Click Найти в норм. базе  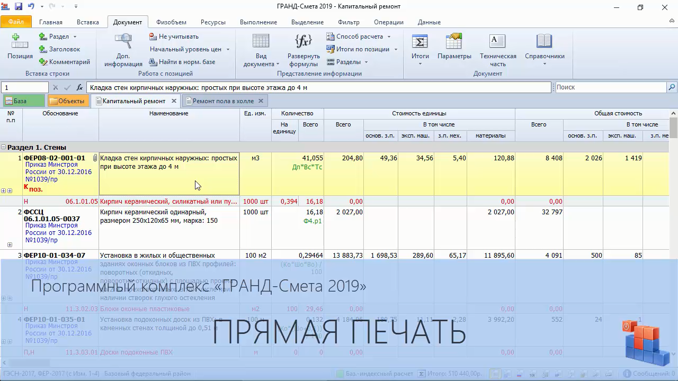pos(182,62)
